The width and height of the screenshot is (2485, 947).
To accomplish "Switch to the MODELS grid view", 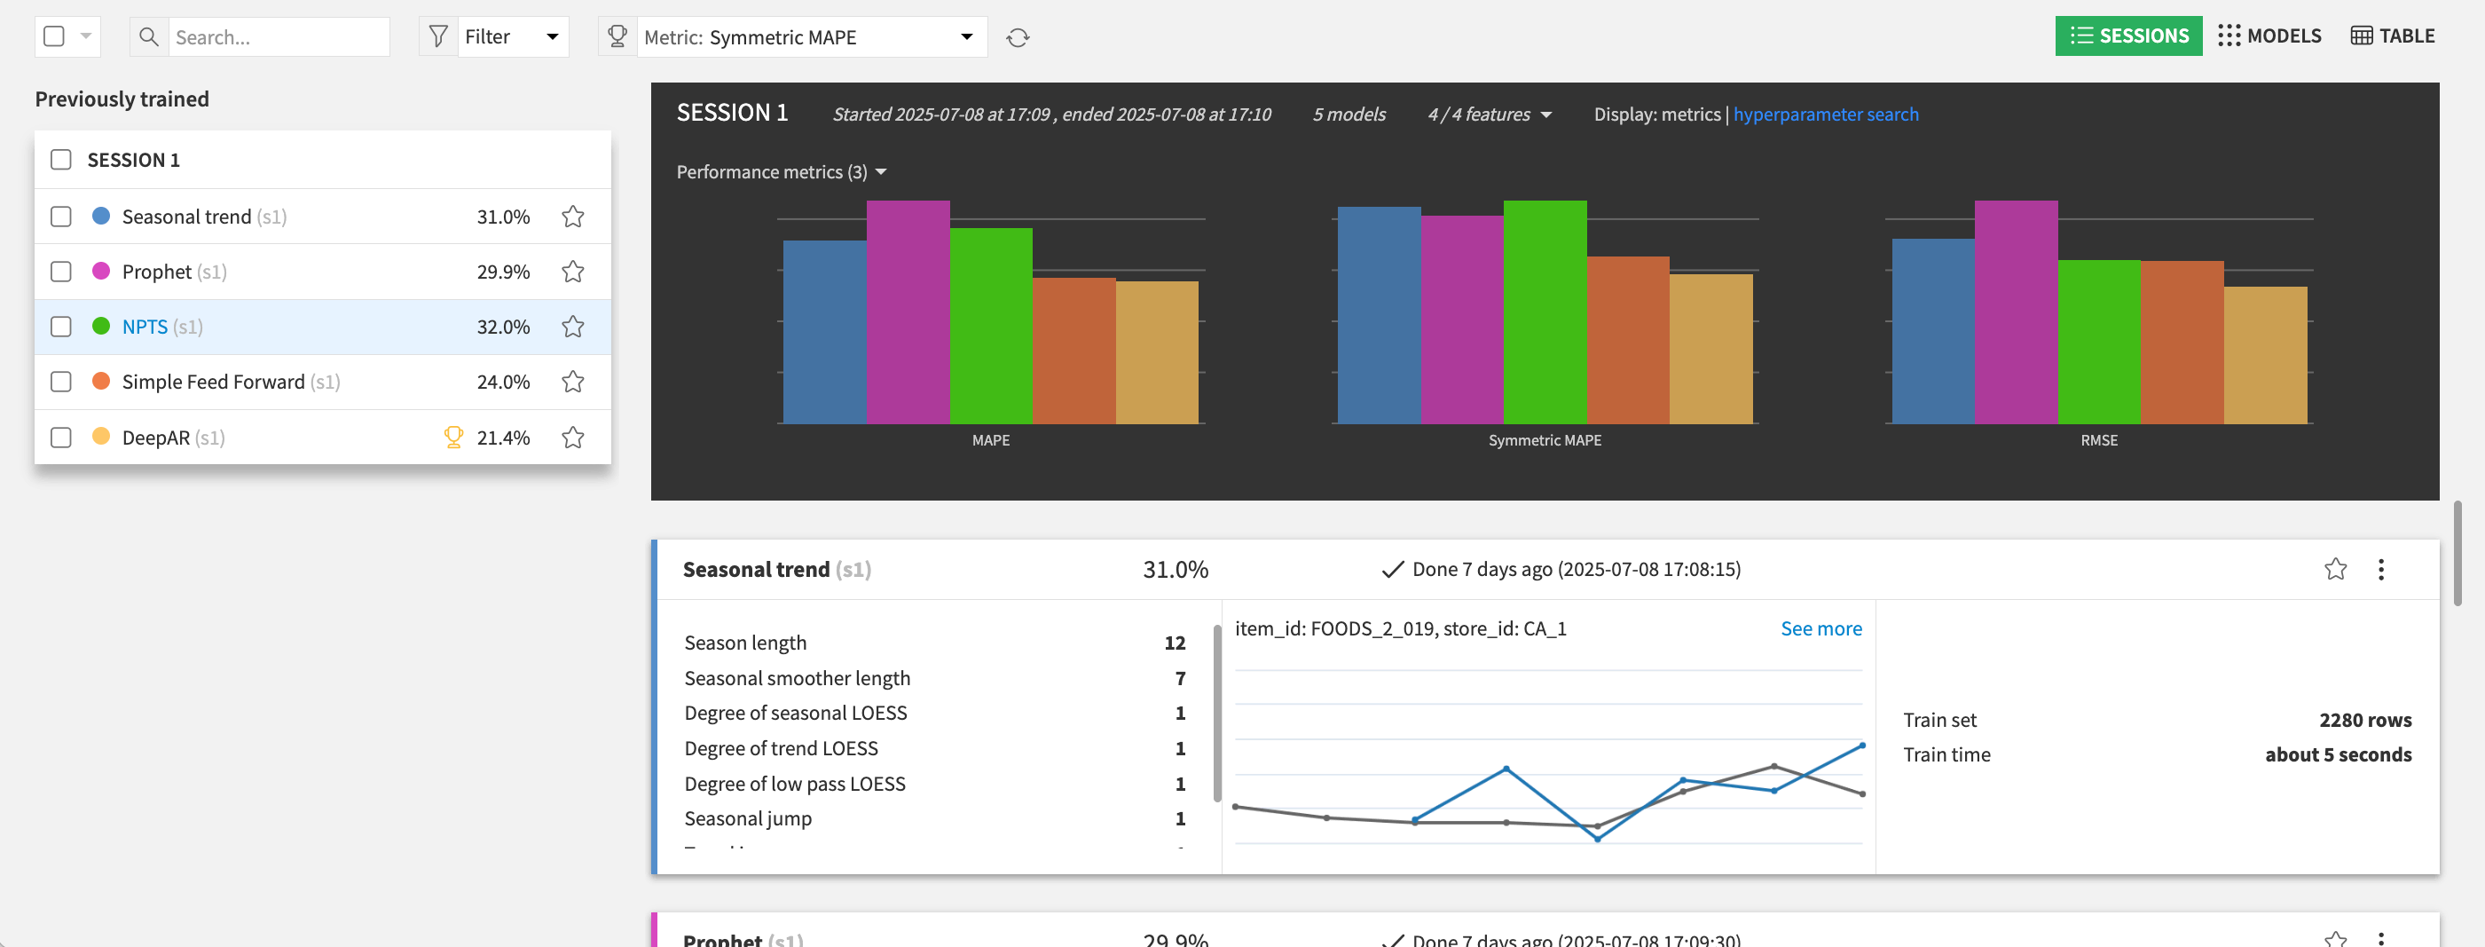I will pos(2270,36).
